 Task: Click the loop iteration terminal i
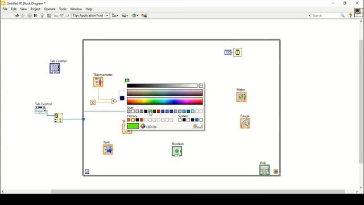[x=87, y=172]
